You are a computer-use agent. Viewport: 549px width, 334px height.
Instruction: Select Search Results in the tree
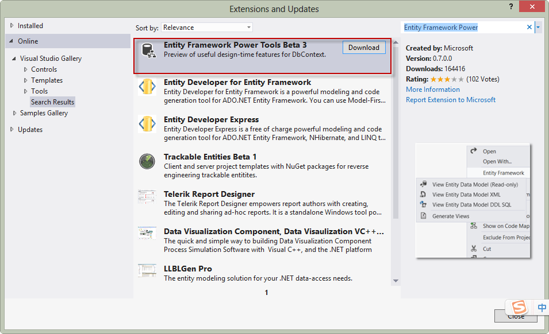click(52, 102)
